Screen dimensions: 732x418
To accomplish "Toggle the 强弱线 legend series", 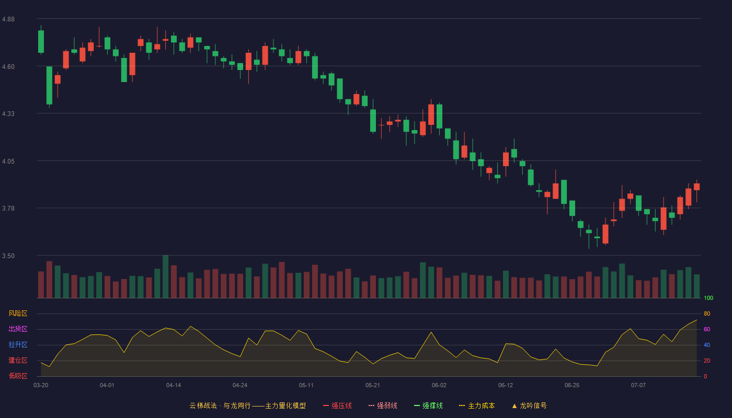I will 383,405.
